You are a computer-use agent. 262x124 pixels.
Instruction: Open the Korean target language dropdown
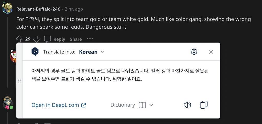[92, 52]
